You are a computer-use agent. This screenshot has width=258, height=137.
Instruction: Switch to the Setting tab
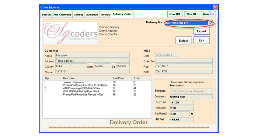coord(78,14)
